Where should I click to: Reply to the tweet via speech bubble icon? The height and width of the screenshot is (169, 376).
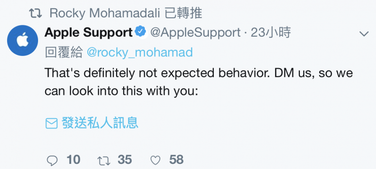pos(52,161)
